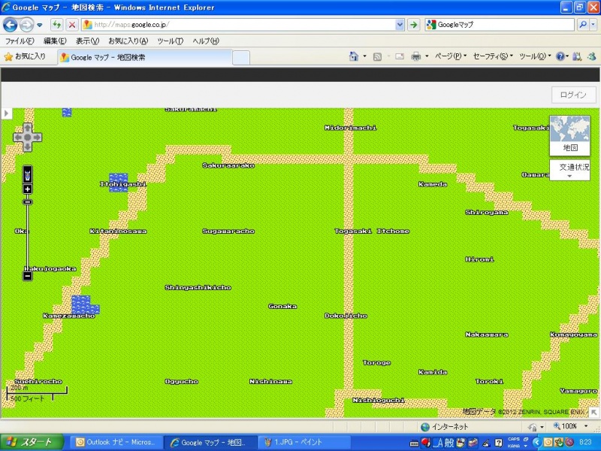
Task: Expand the Print options dropdown arrow
Action: (427, 57)
